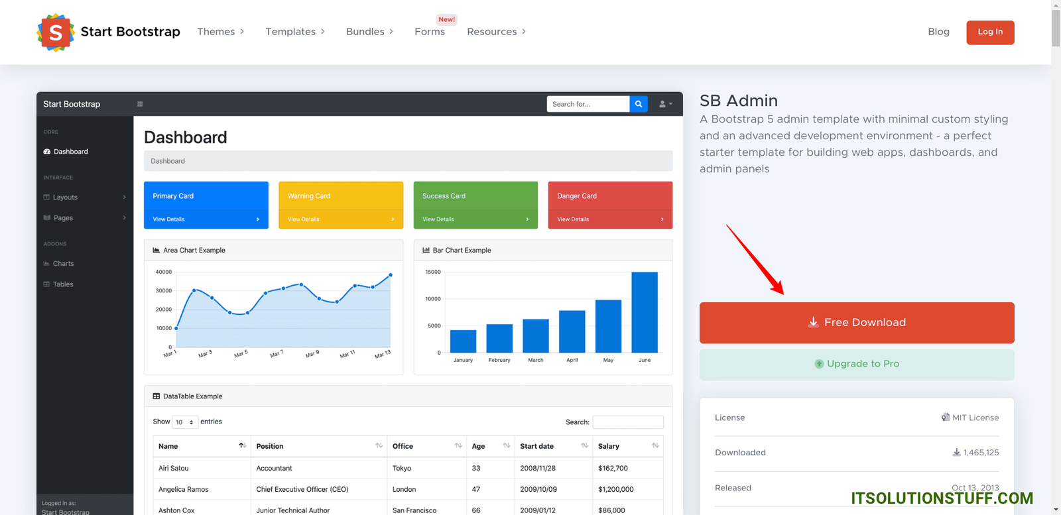
Task: Click the Upgrade to Pro button
Action: coord(856,365)
